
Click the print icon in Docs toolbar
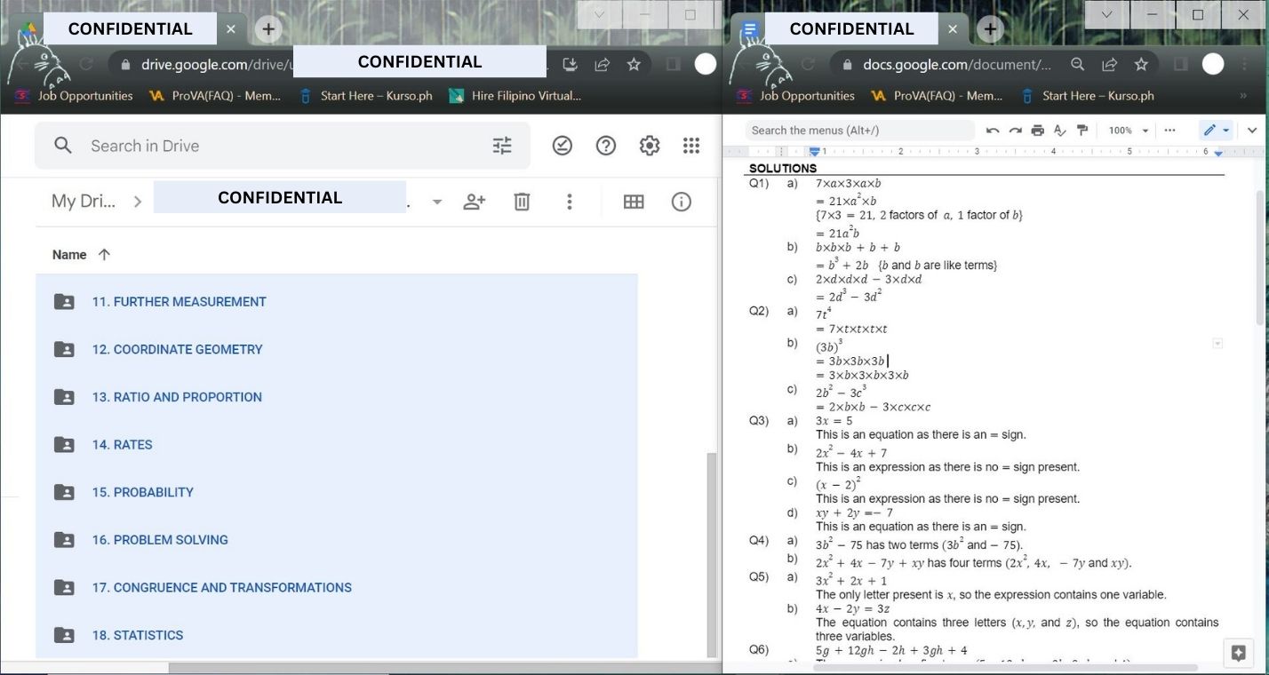1037,131
